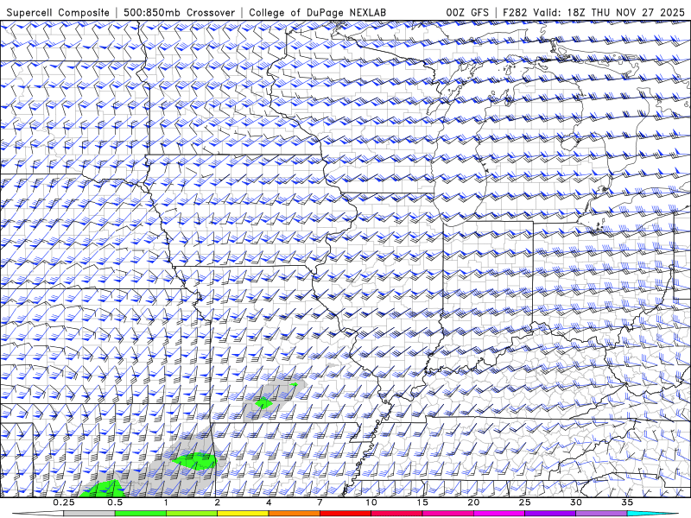The image size is (691, 518).
Task: Click the legend value 20
Action: 473,502
